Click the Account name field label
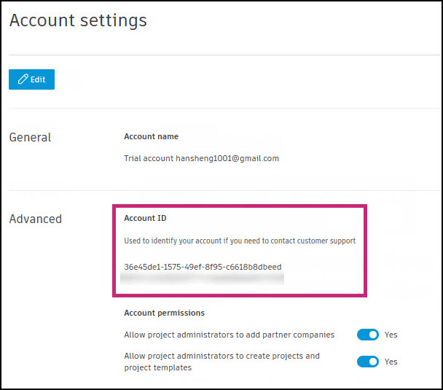The width and height of the screenshot is (443, 390). pos(151,136)
